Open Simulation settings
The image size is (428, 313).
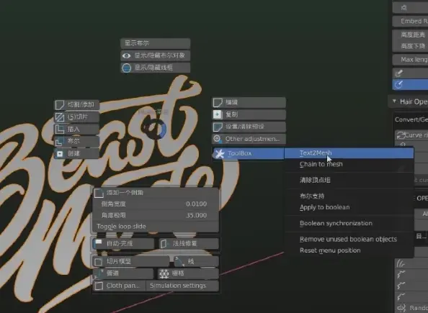click(182, 286)
